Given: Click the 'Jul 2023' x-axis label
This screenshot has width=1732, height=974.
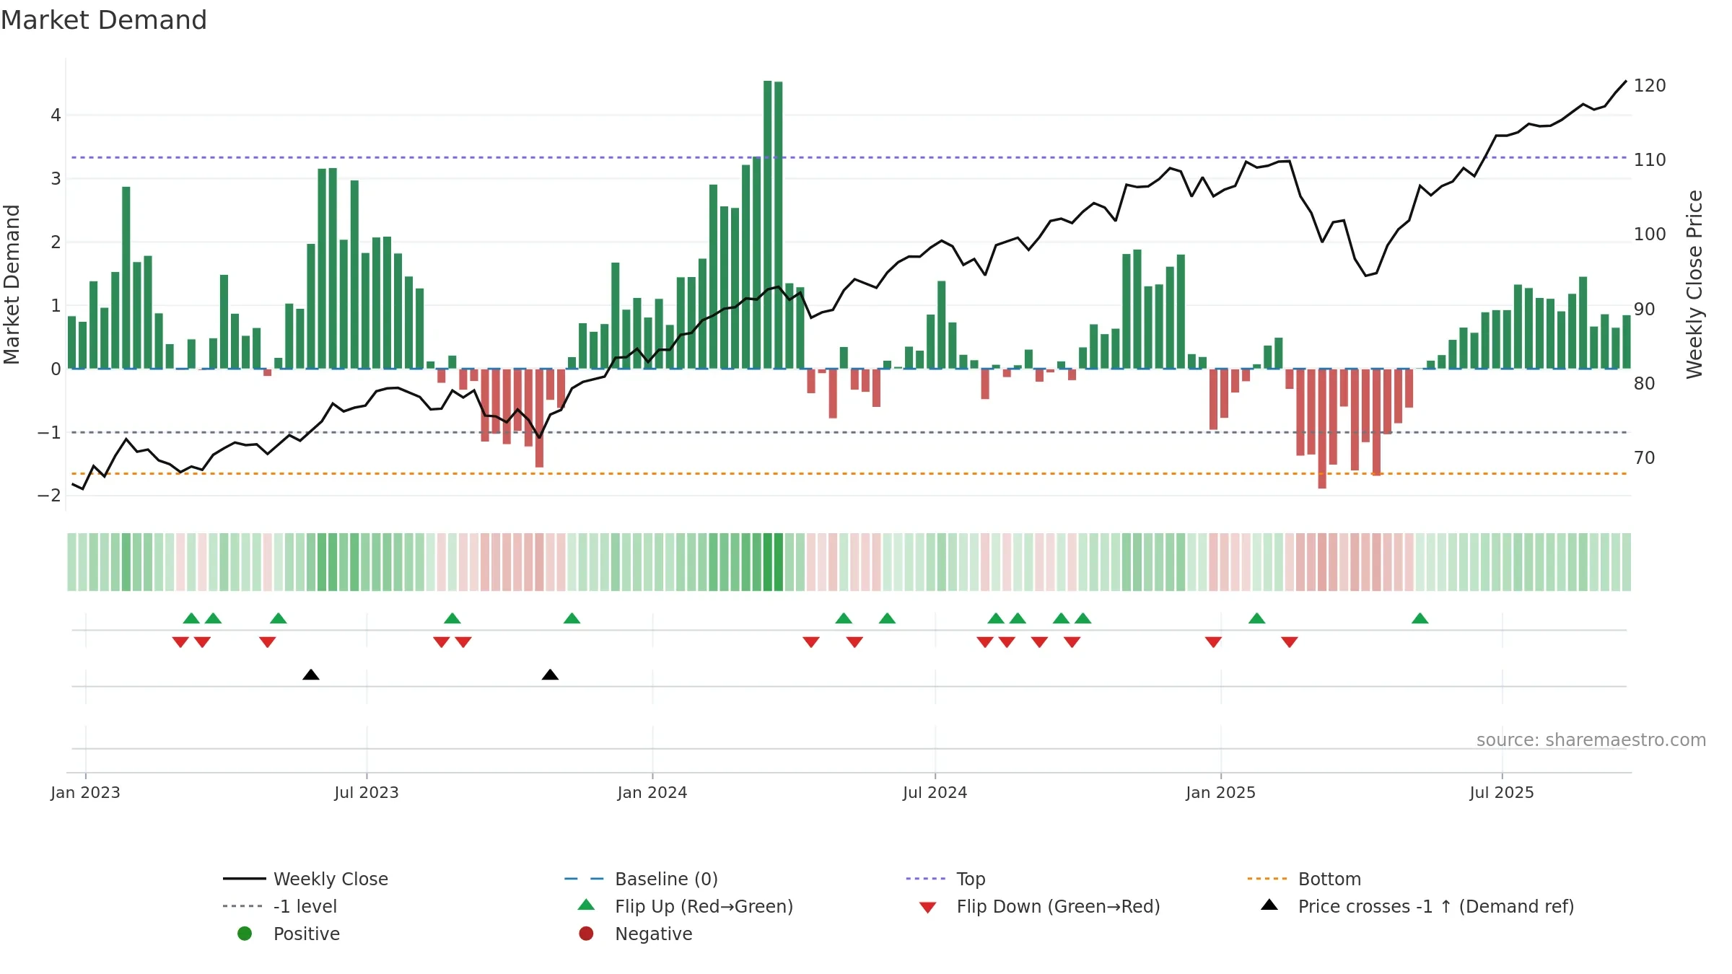Looking at the screenshot, I should [367, 792].
